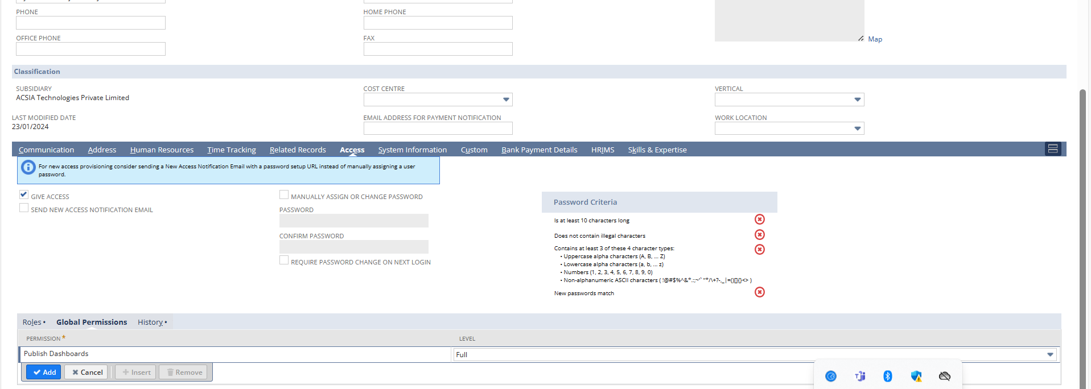Open Windows Security shield tray icon
The width and height of the screenshot is (1091, 389).
pyautogui.click(x=916, y=376)
